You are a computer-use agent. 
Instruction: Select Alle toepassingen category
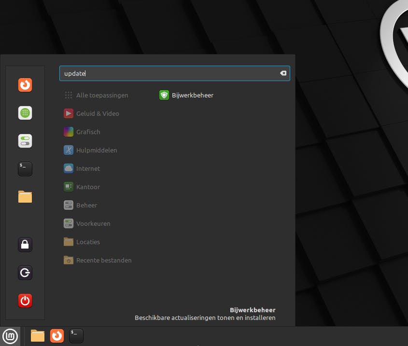pos(96,95)
